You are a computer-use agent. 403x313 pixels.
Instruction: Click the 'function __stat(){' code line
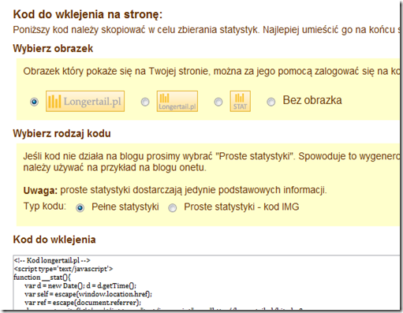[42, 278]
